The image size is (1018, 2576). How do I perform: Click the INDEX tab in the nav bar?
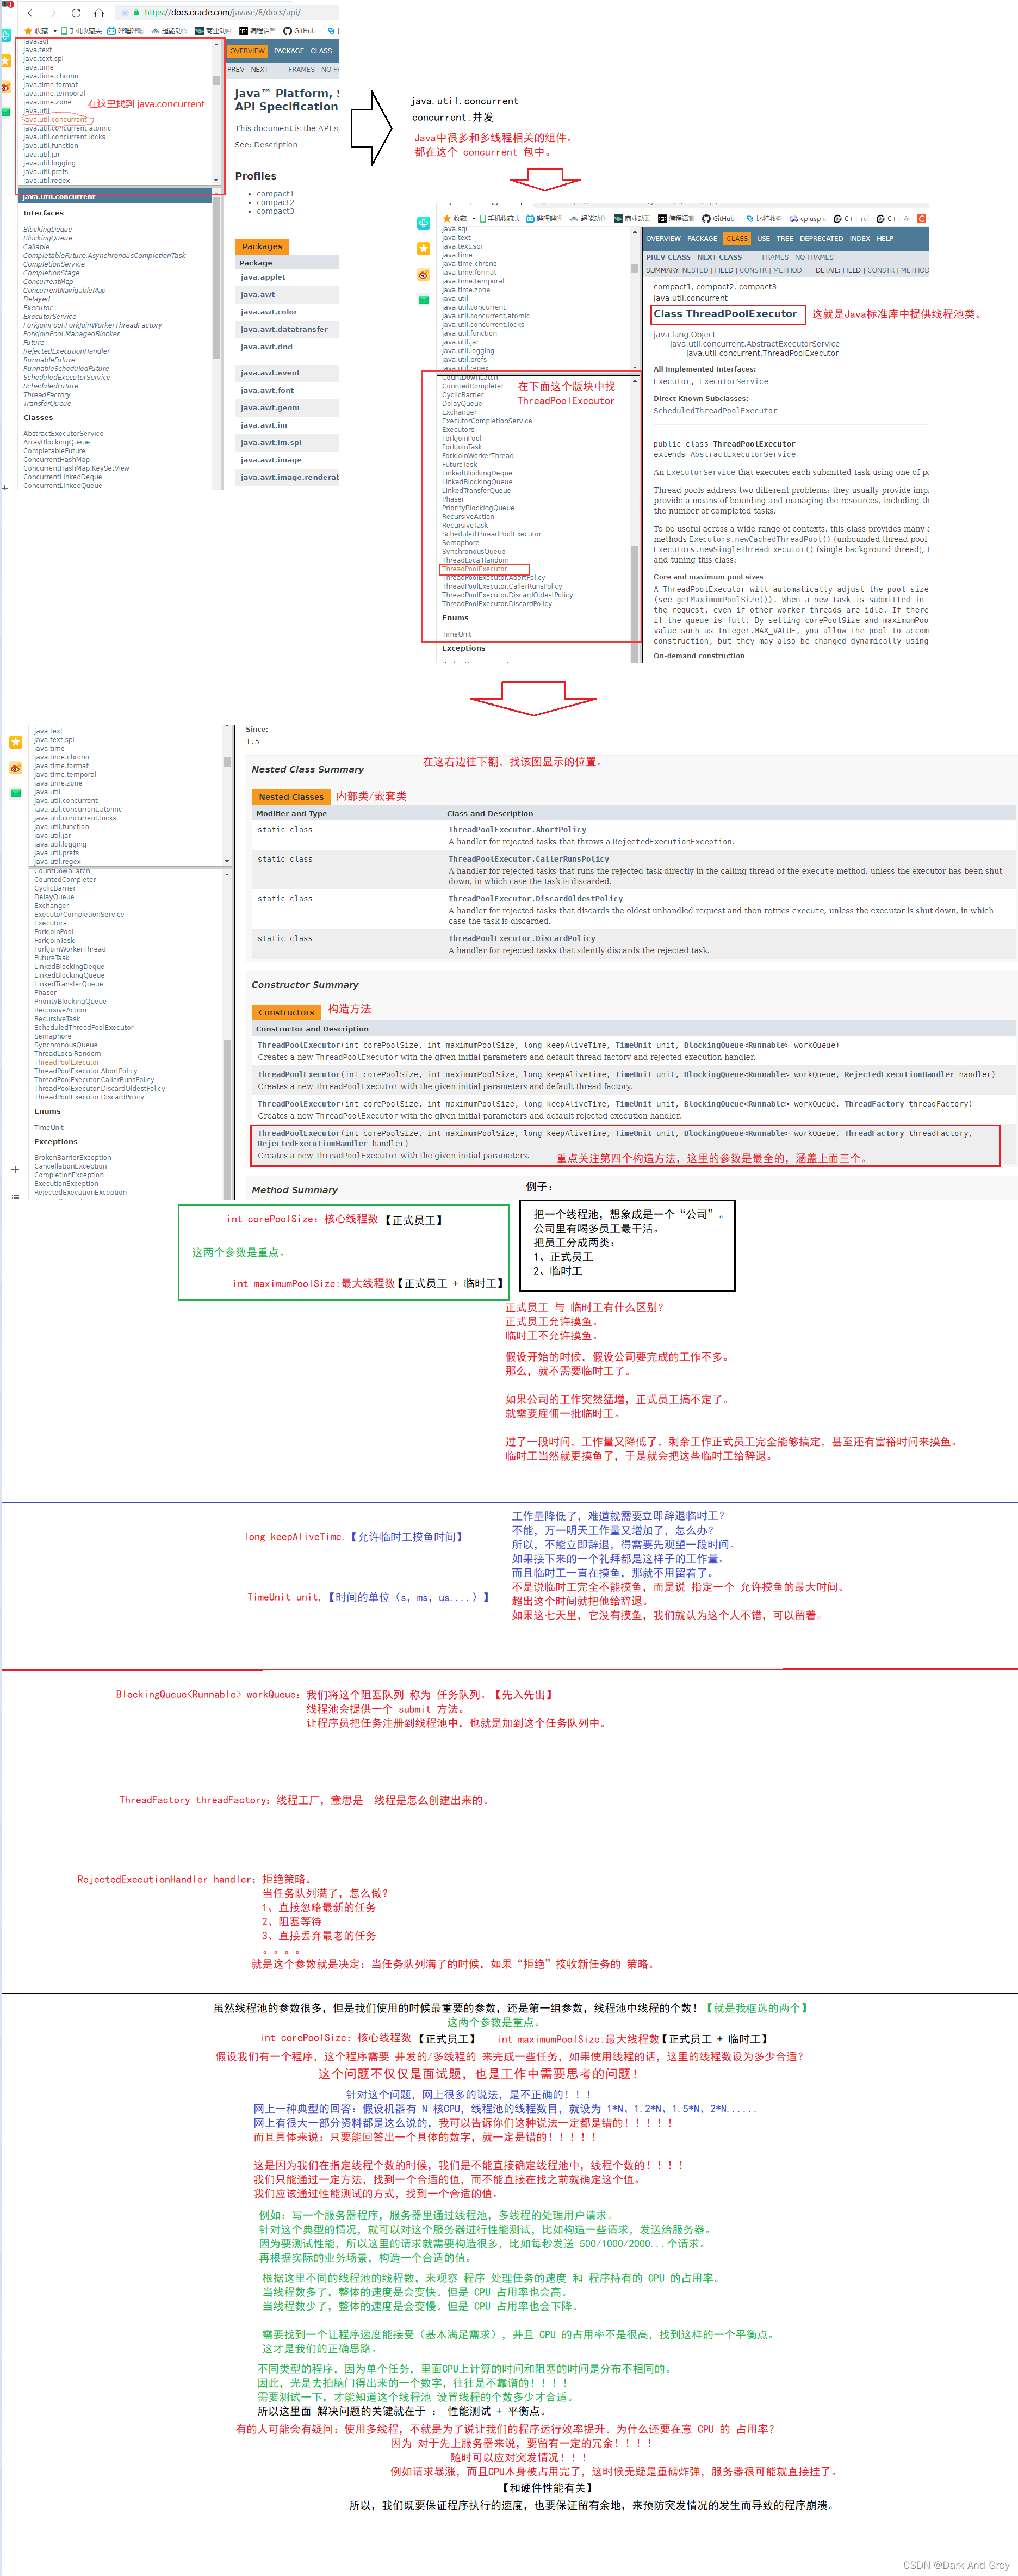pos(859,238)
